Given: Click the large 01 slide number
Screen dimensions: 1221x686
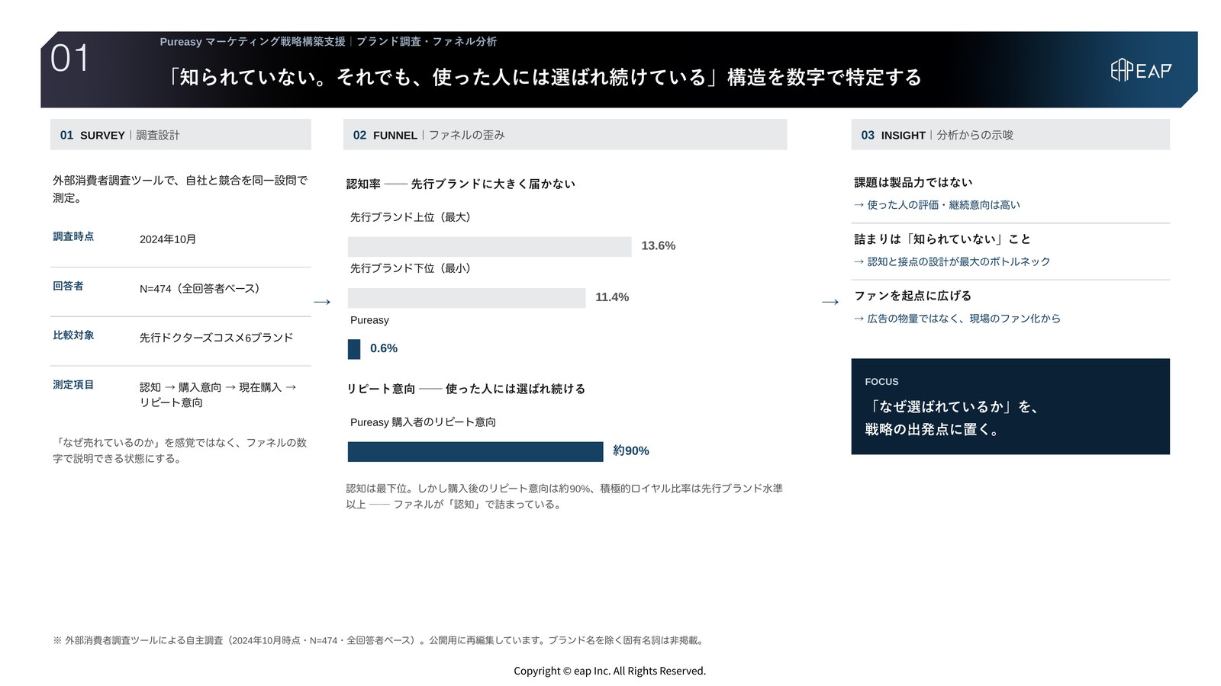Looking at the screenshot, I should [x=70, y=59].
